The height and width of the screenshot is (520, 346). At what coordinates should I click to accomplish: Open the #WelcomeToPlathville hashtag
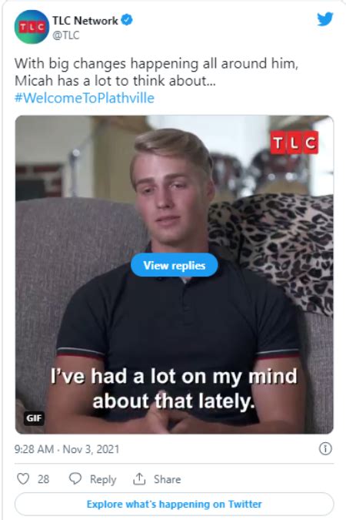coord(85,98)
